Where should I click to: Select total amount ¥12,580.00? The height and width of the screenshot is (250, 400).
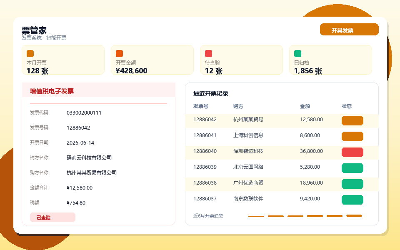(80, 188)
